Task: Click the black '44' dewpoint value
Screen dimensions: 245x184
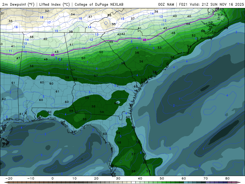Action: coord(188,24)
